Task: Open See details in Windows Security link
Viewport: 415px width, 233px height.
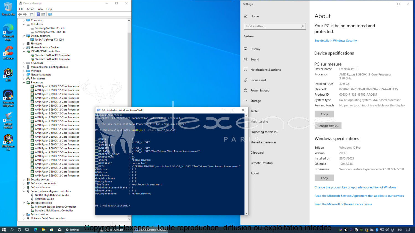Action: (336, 41)
